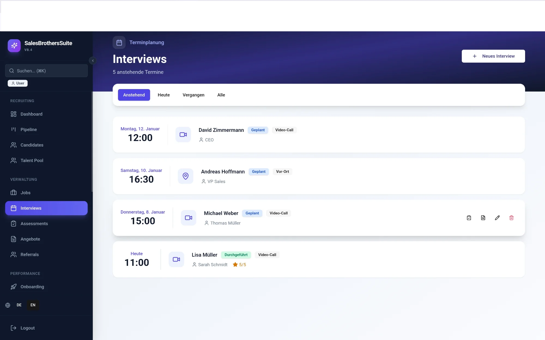Screen dimensions: 545x340
Task: Click the Neues Interview button
Action: tap(493, 56)
